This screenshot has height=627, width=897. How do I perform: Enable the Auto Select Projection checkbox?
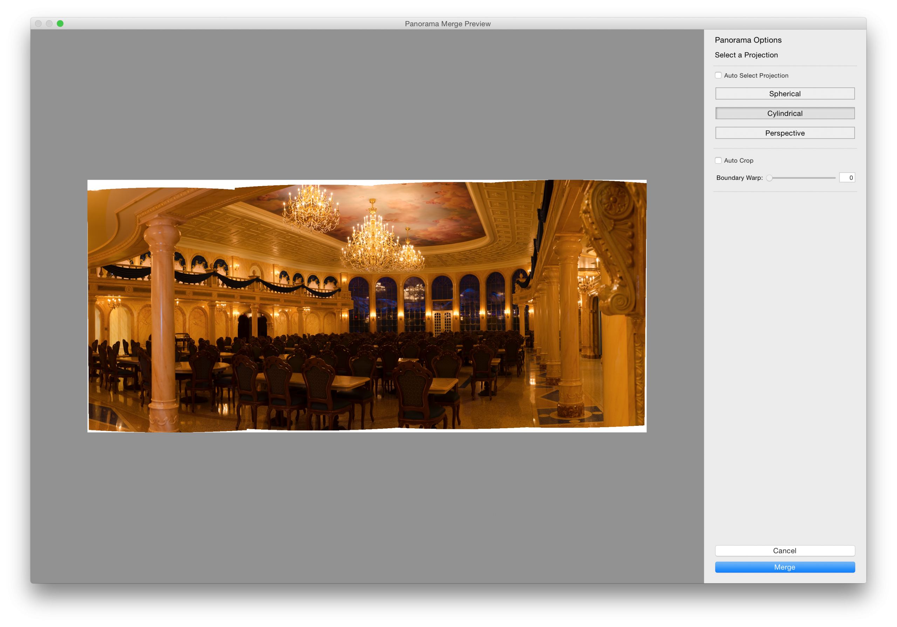tap(718, 75)
